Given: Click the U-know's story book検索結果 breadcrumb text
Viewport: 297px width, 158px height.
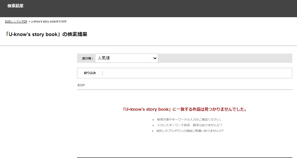Looking at the screenshot, I should [x=49, y=22].
